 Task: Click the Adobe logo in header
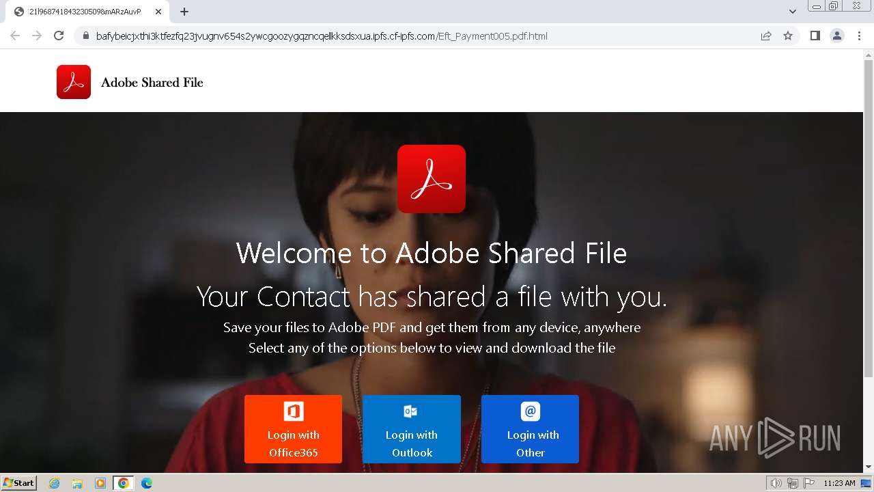74,82
